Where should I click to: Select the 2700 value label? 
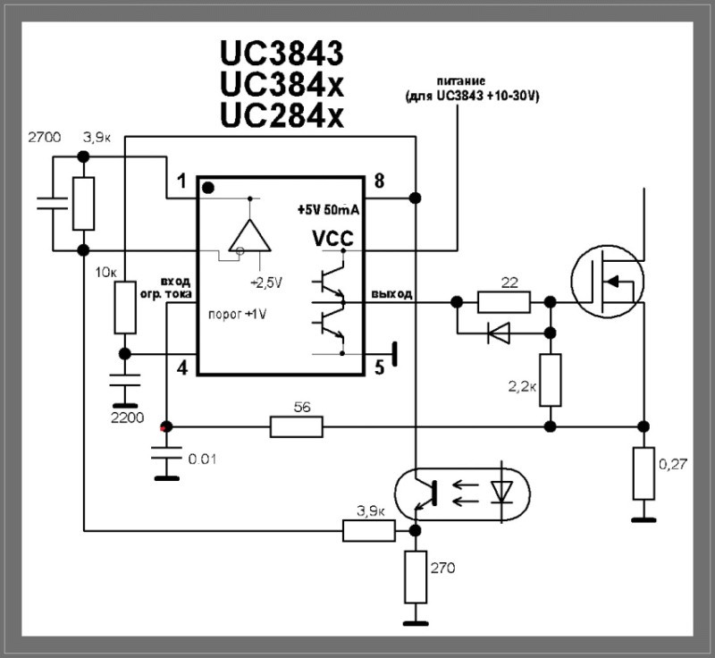(44, 138)
